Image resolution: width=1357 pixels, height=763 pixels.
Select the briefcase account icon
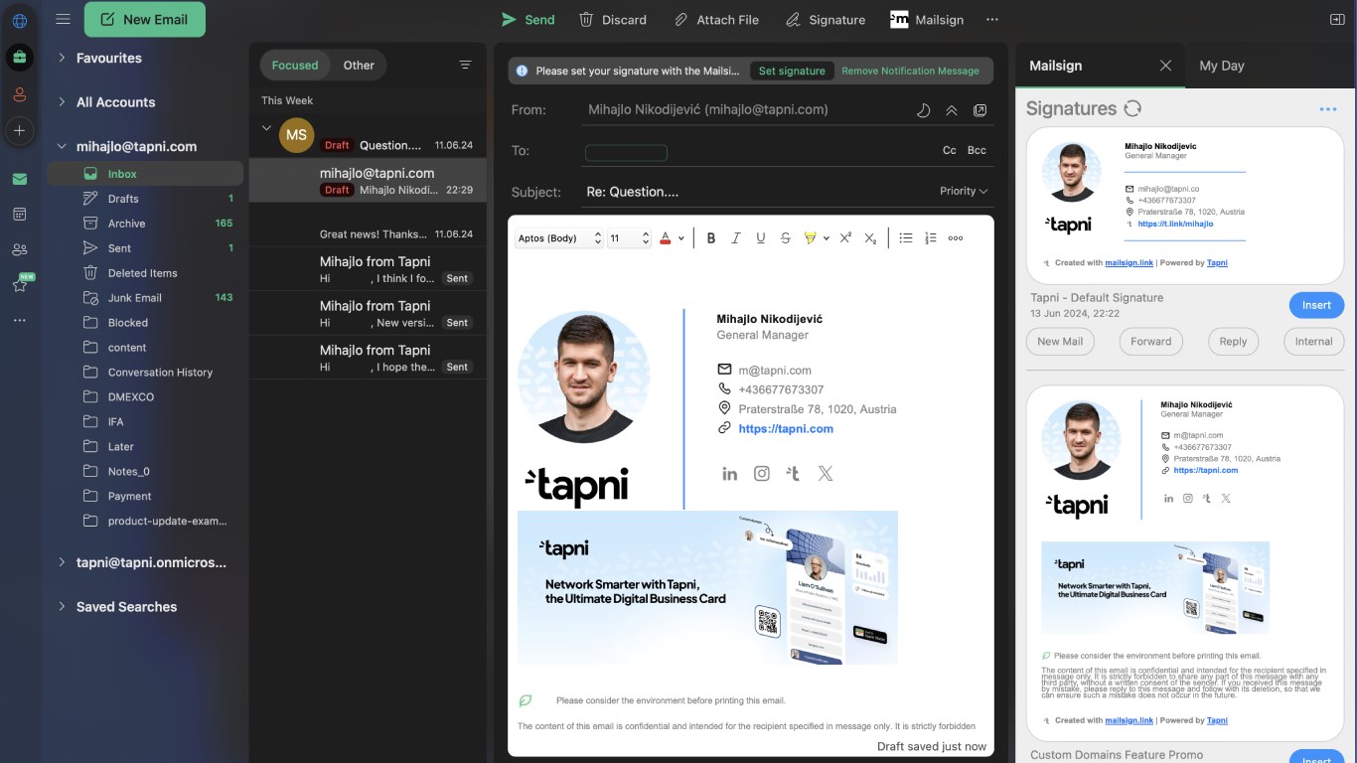[x=20, y=57]
